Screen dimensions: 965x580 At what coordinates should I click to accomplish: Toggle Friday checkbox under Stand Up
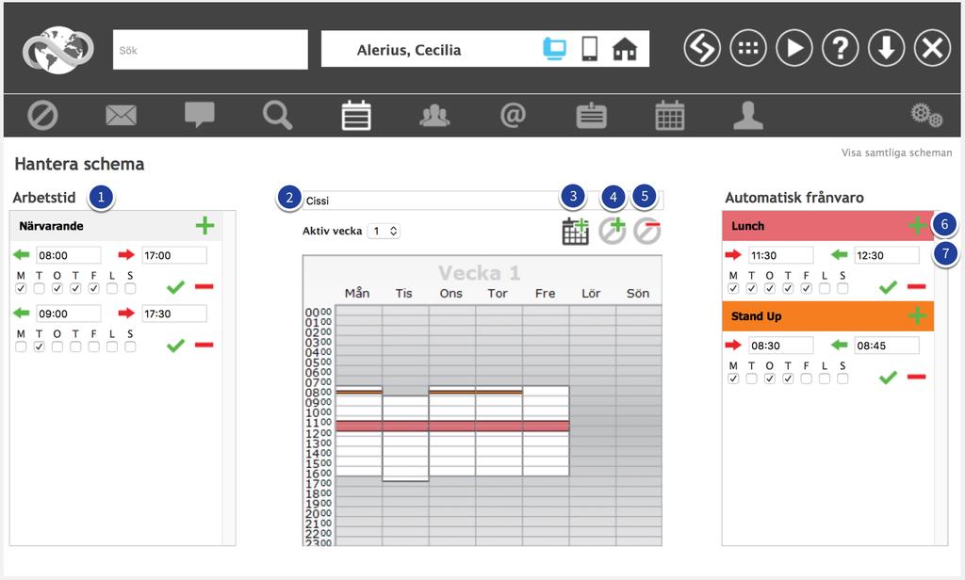pos(807,379)
